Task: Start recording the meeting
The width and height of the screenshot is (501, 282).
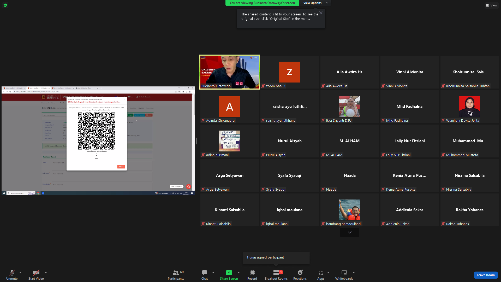Action: (252, 275)
